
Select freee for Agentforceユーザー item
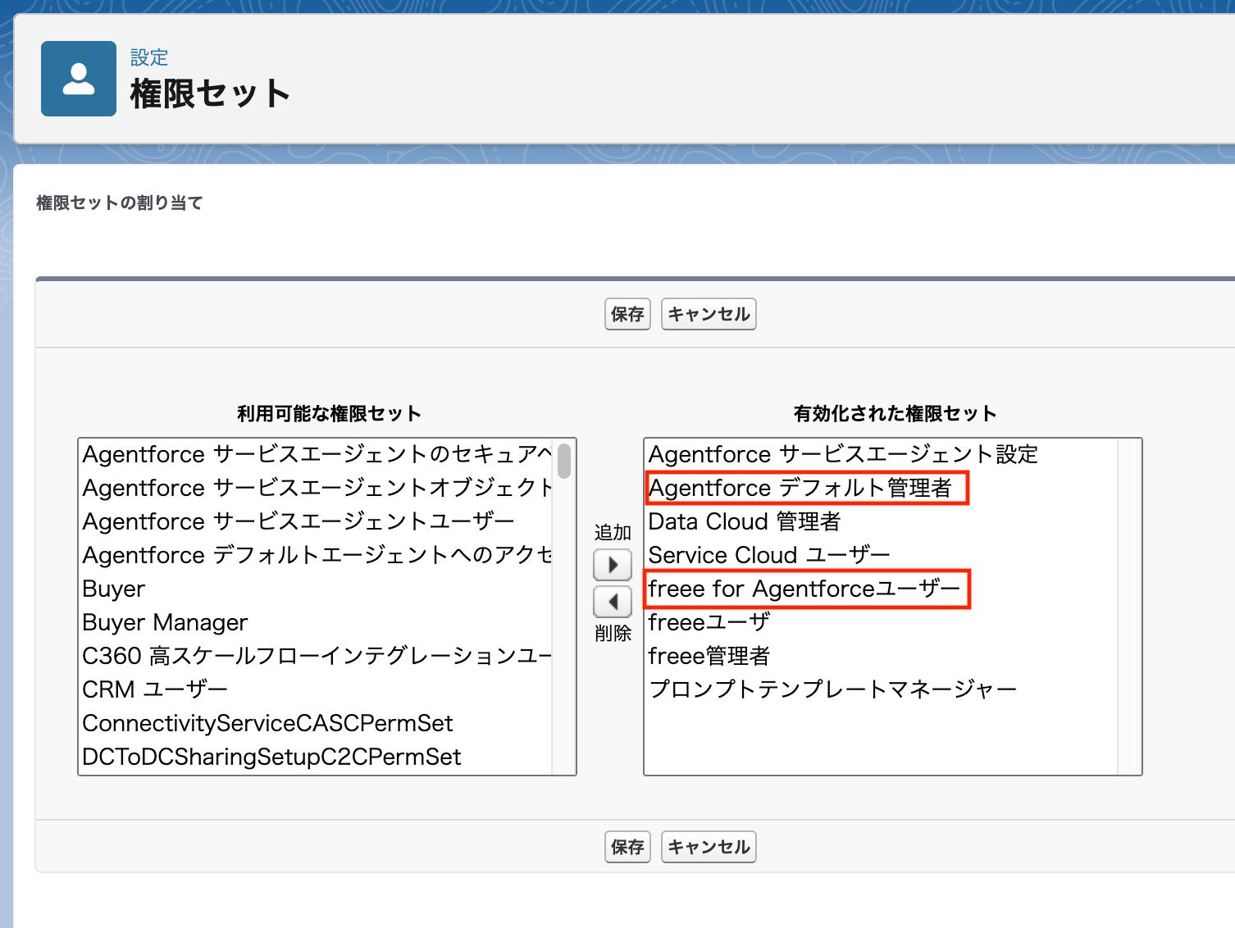coord(882,589)
